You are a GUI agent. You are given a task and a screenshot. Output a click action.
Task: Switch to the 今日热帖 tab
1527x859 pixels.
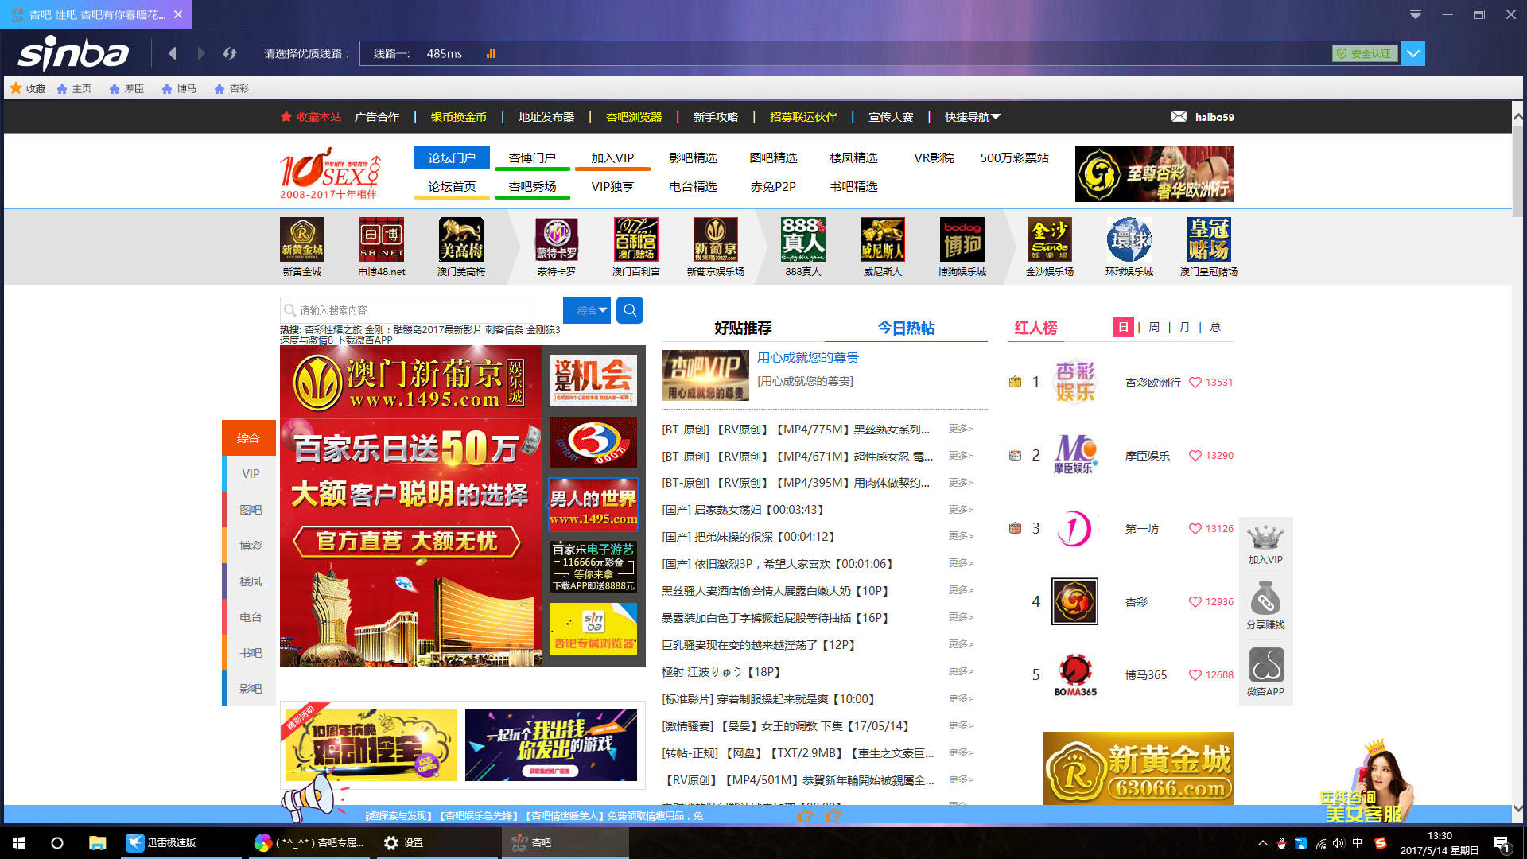906,328
